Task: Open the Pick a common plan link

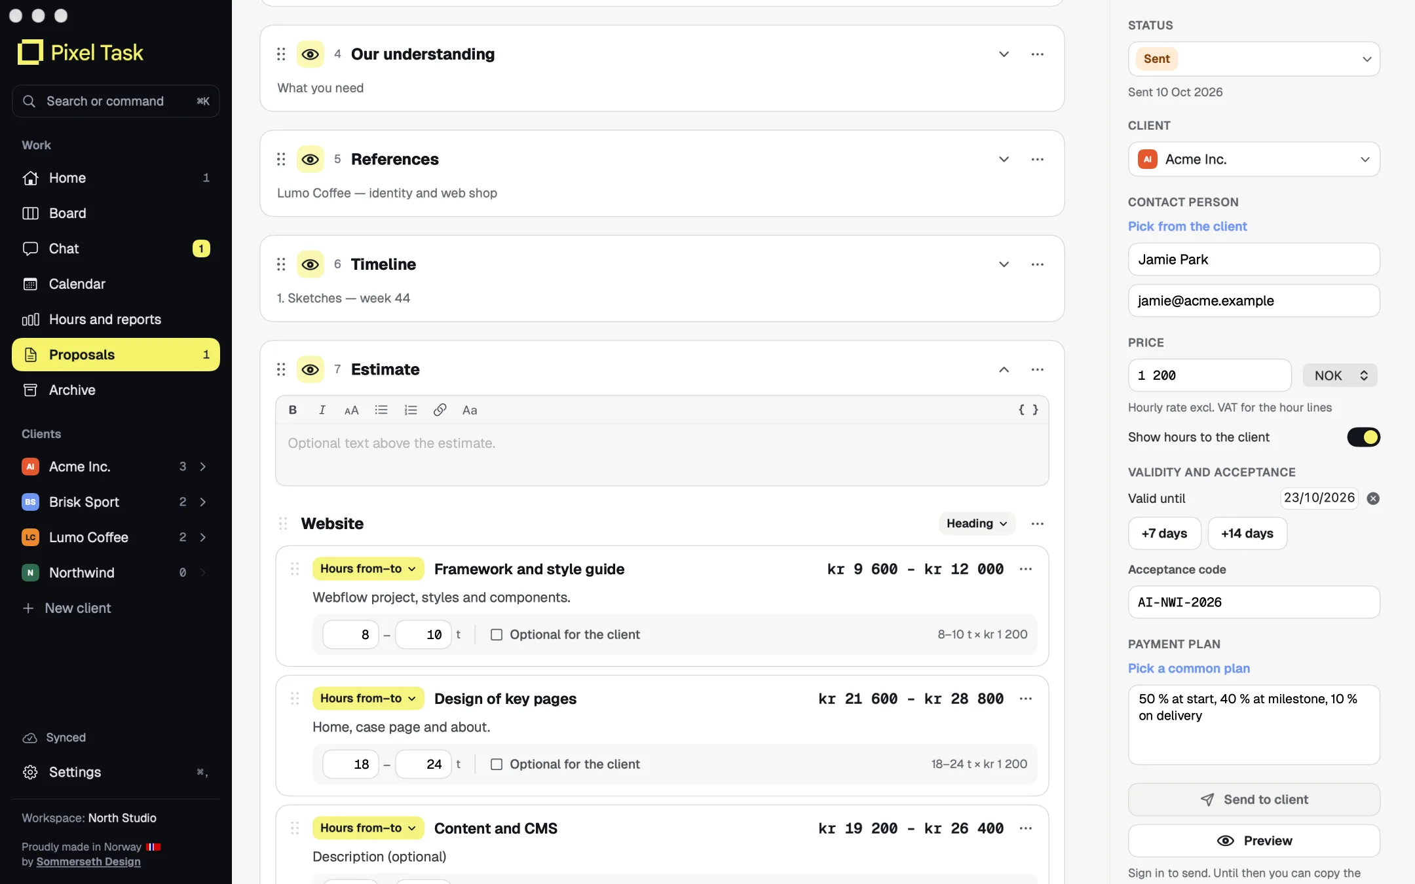Action: [1189, 669]
